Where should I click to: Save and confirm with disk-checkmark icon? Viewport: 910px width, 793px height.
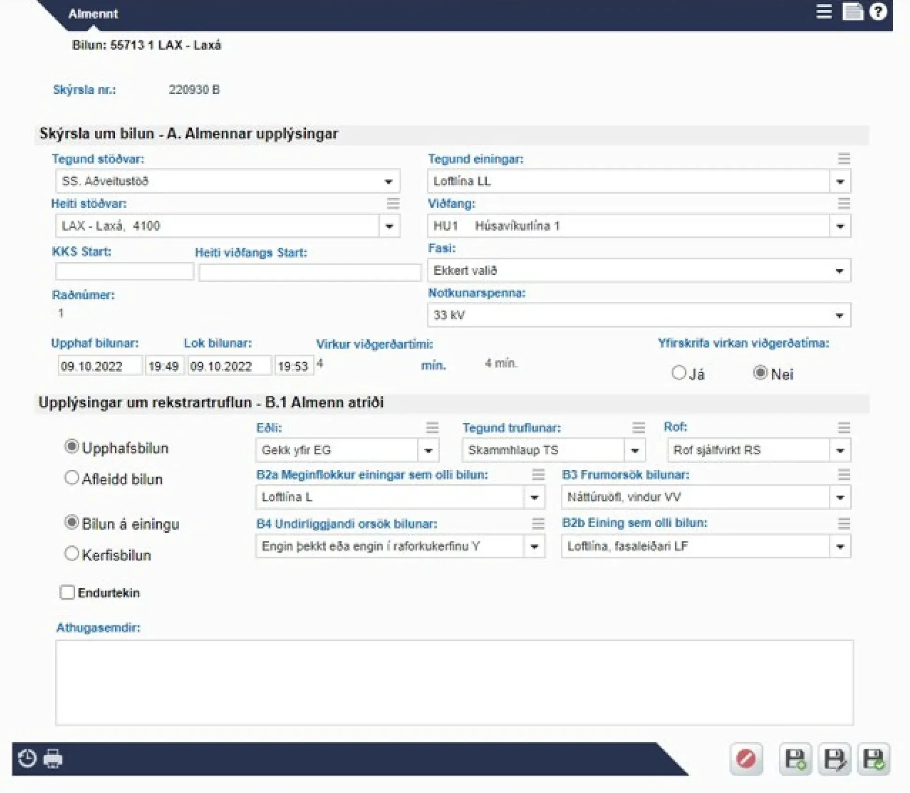pos(873,759)
